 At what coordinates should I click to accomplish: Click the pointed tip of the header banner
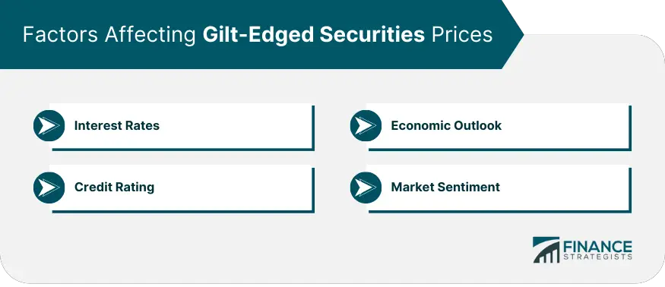518,34
